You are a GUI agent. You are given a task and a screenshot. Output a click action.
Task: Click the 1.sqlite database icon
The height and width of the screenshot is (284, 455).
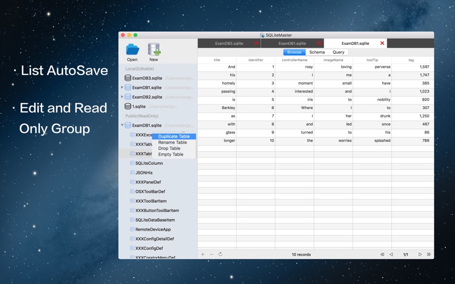127,106
